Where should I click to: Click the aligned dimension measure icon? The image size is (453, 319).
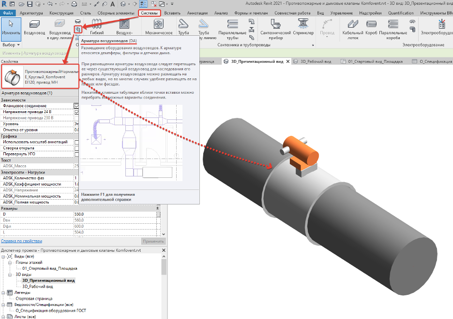click(x=97, y=4)
